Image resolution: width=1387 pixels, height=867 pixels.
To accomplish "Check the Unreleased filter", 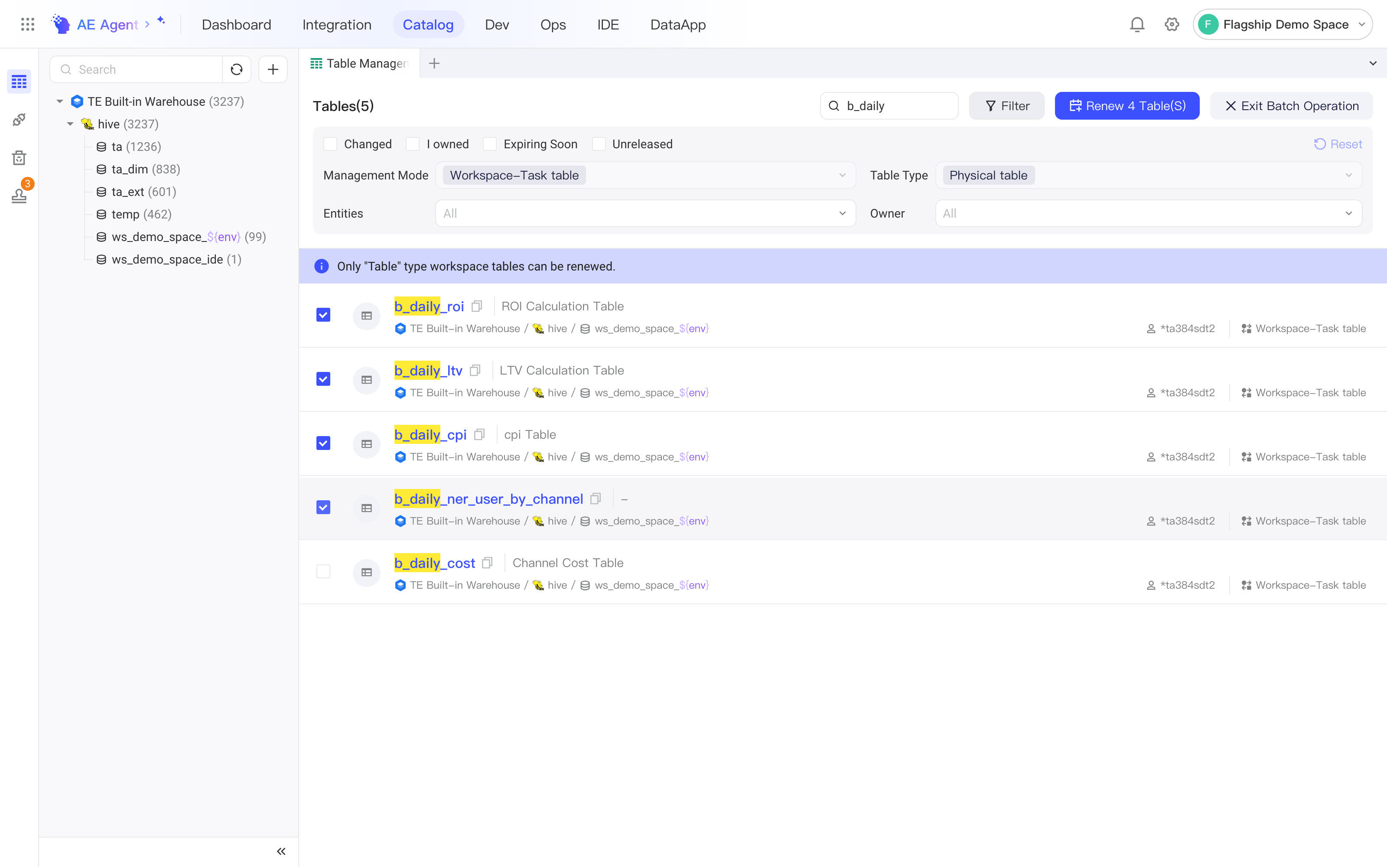I will point(598,144).
